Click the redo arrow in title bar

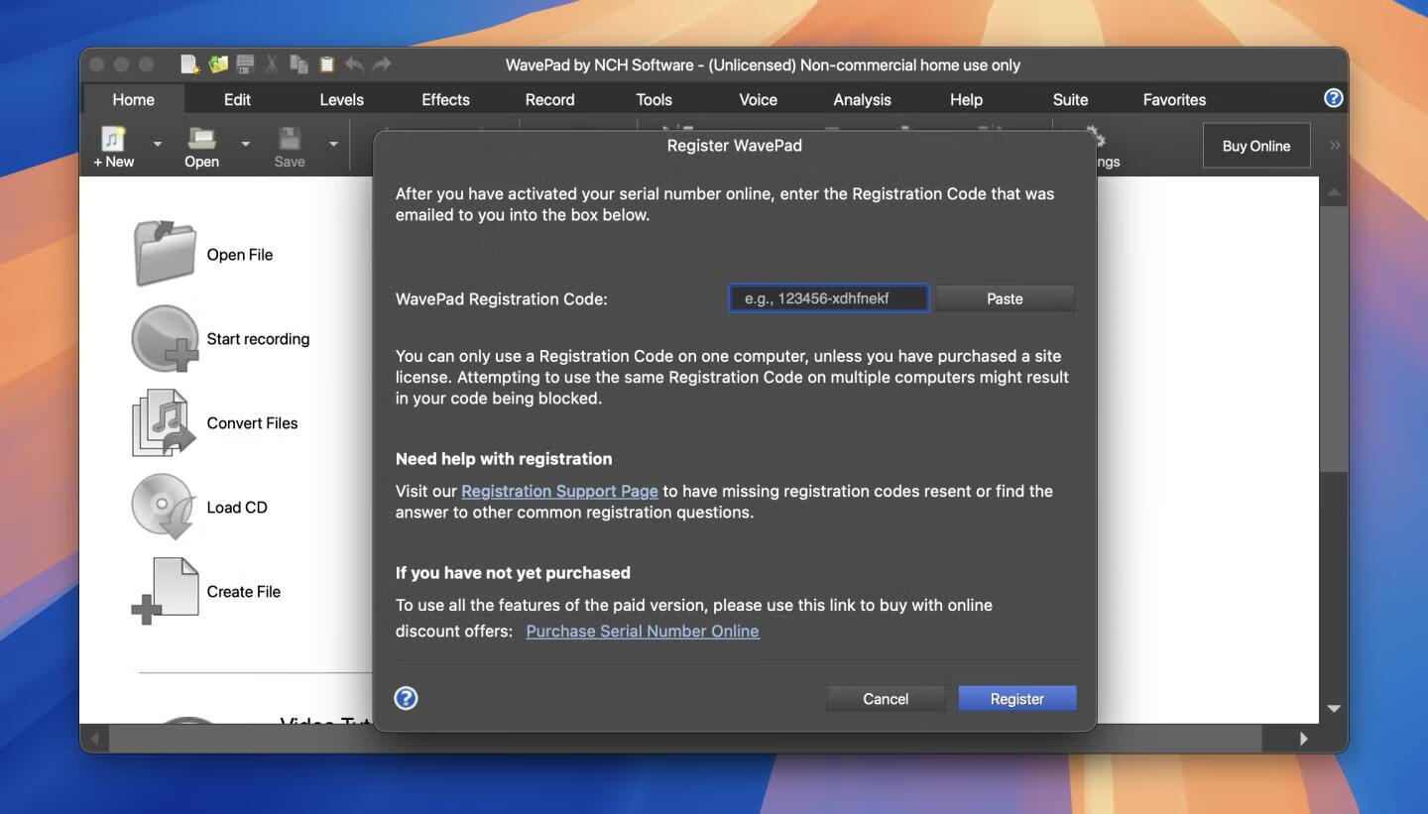click(x=382, y=64)
